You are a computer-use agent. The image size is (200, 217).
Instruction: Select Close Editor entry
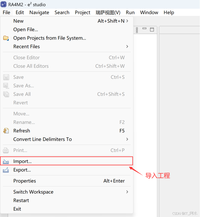coord(67,58)
